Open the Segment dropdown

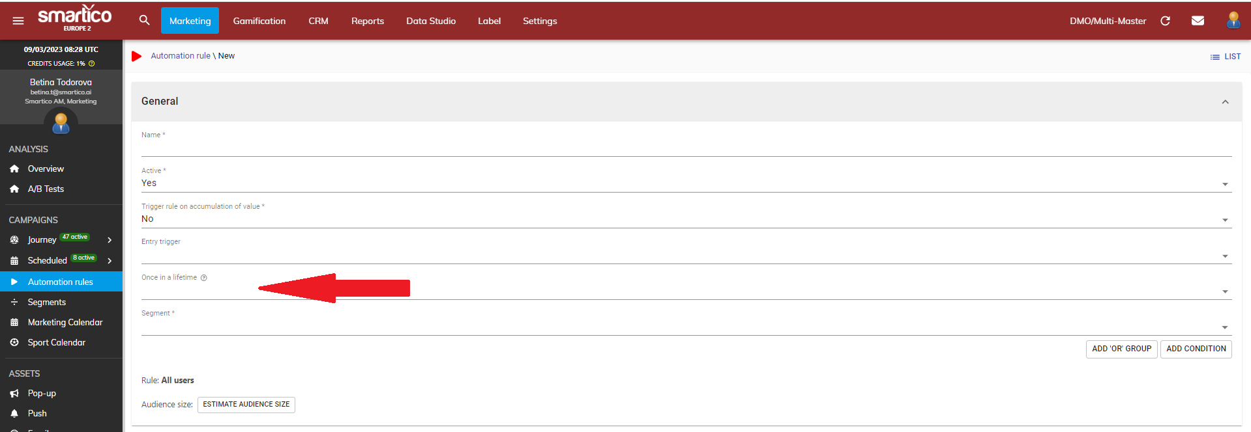(x=686, y=327)
